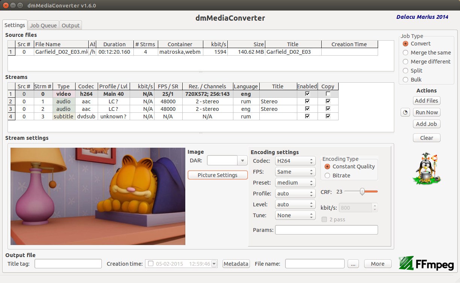
Task: Open the Creation time date dropdown arrow
Action: pos(214,264)
